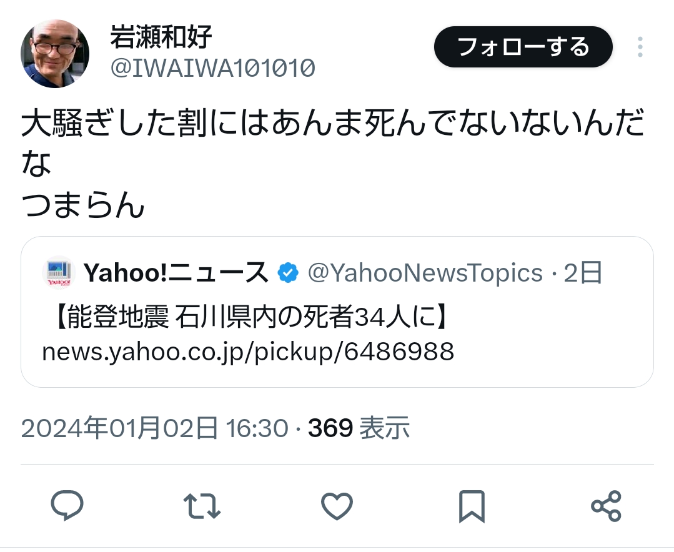Image resolution: width=674 pixels, height=552 pixels.
Task: Open the share icon options
Action: click(x=606, y=506)
